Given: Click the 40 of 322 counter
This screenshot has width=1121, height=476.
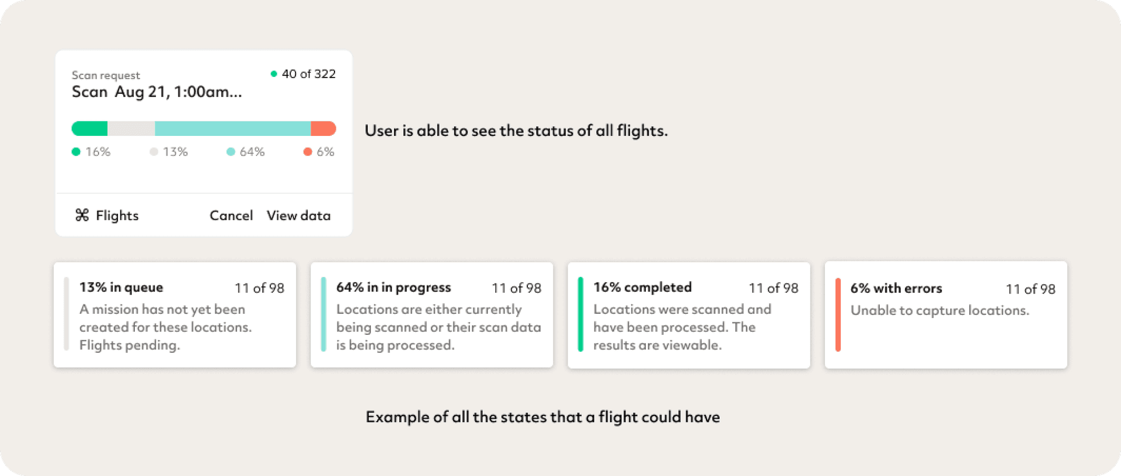Looking at the screenshot, I should click(308, 74).
